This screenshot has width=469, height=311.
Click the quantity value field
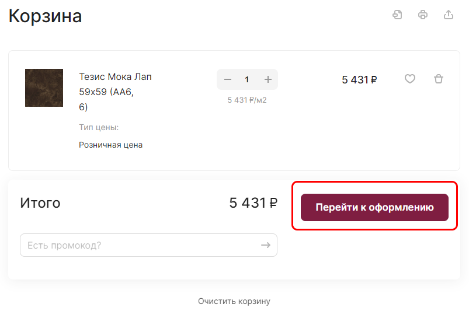tap(247, 79)
